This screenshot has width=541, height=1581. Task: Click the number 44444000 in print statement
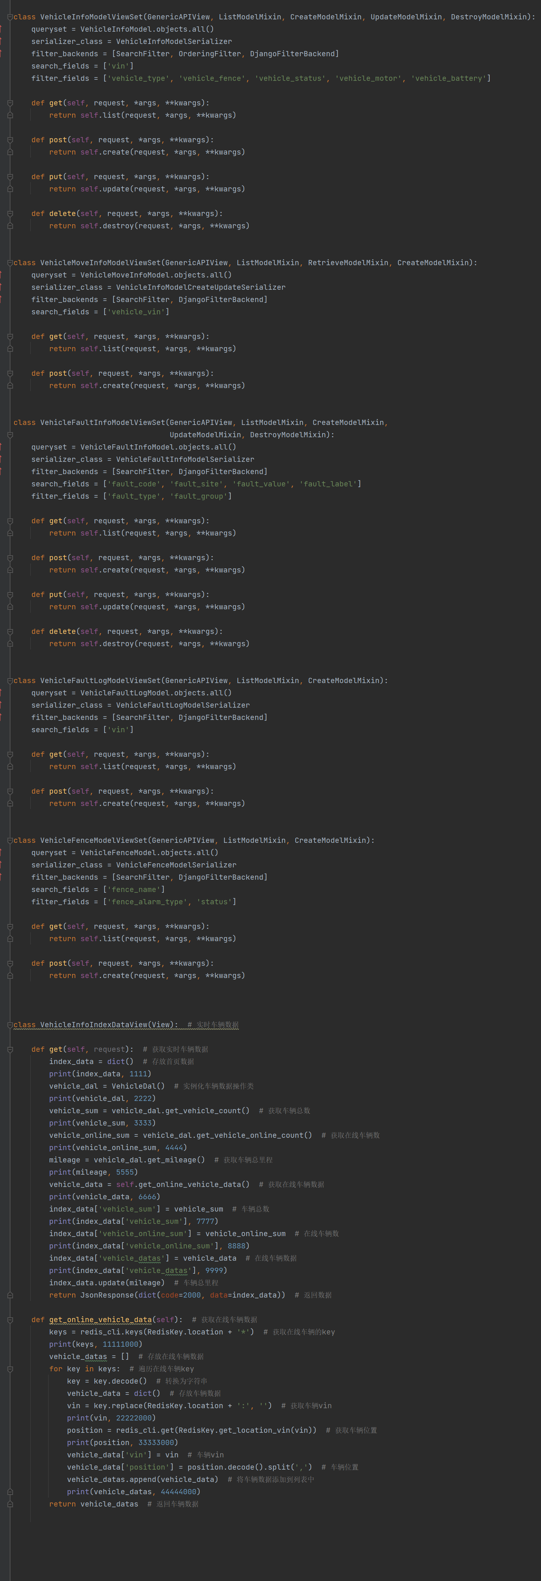[x=179, y=1492]
